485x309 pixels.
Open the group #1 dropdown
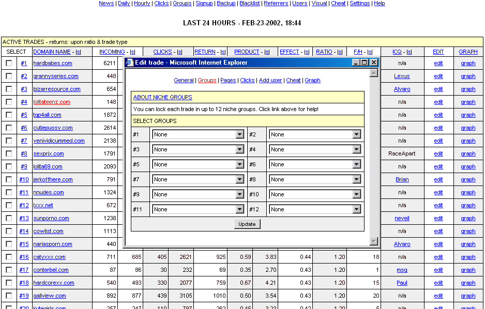click(x=198, y=134)
